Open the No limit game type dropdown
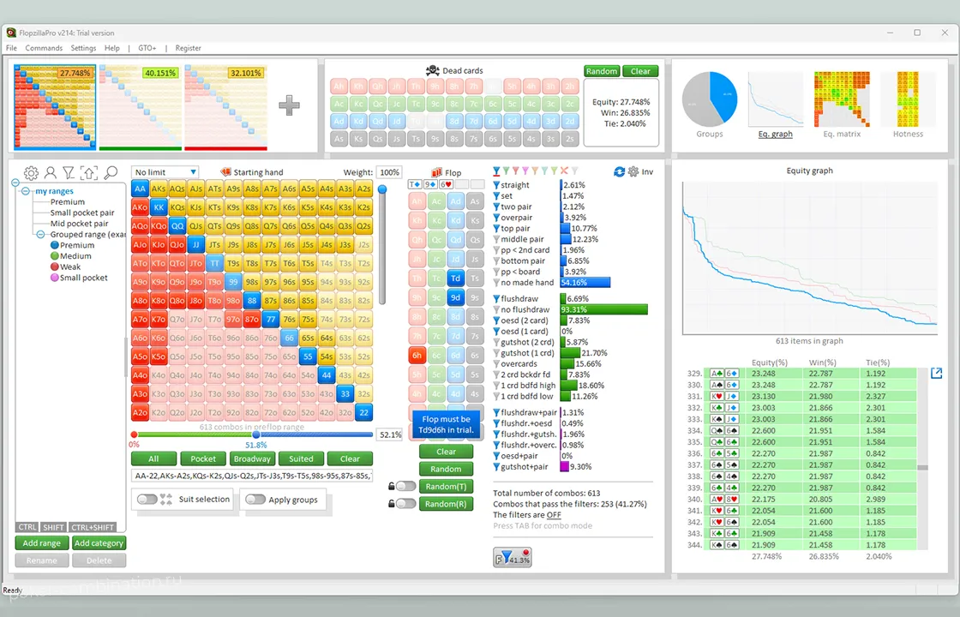 coord(165,172)
